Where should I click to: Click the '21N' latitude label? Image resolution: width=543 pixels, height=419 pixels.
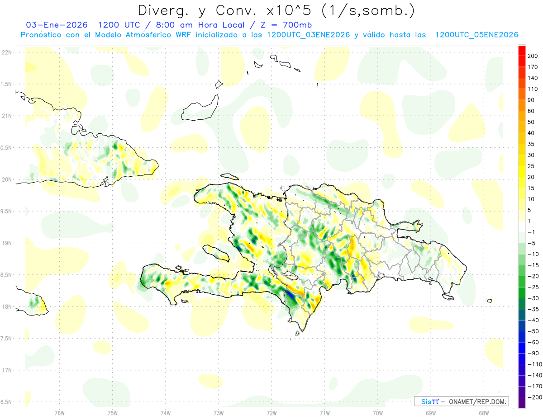[7, 116]
